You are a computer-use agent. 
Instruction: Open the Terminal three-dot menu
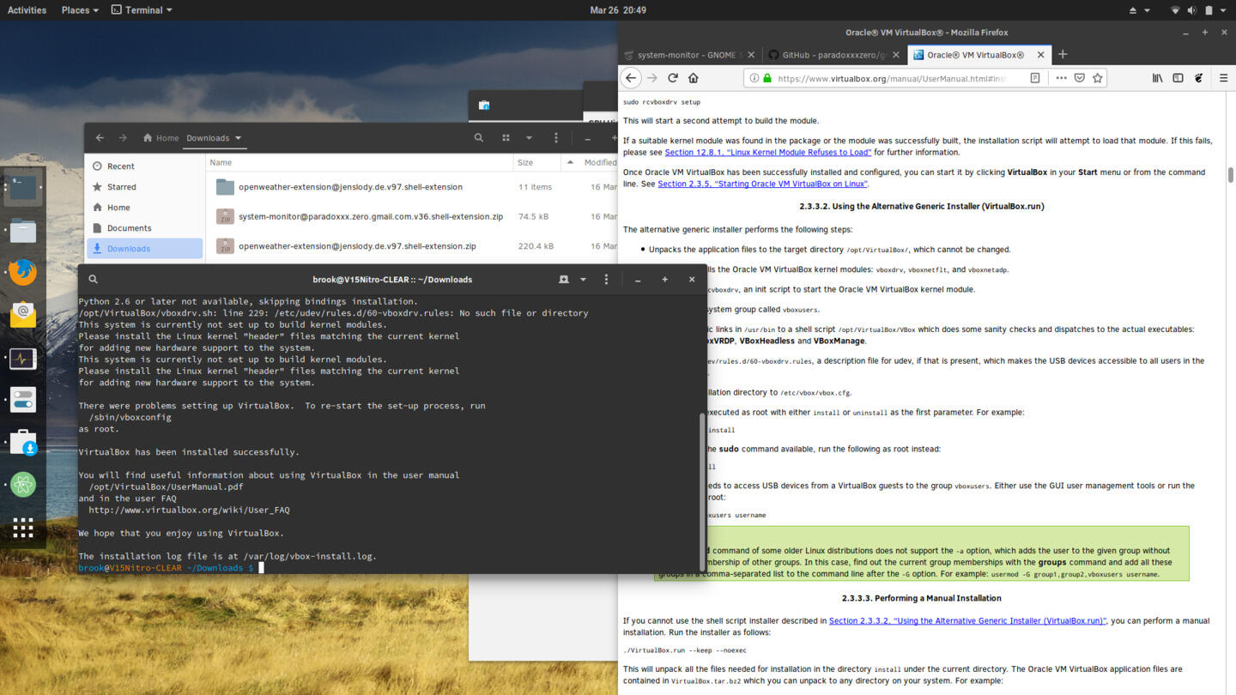(606, 279)
